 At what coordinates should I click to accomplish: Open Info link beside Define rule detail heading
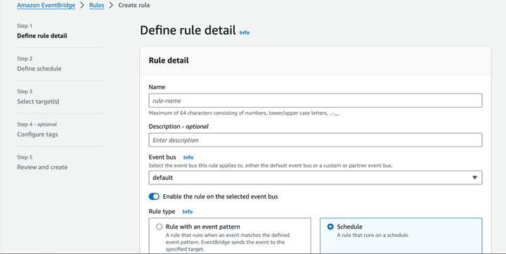click(245, 32)
